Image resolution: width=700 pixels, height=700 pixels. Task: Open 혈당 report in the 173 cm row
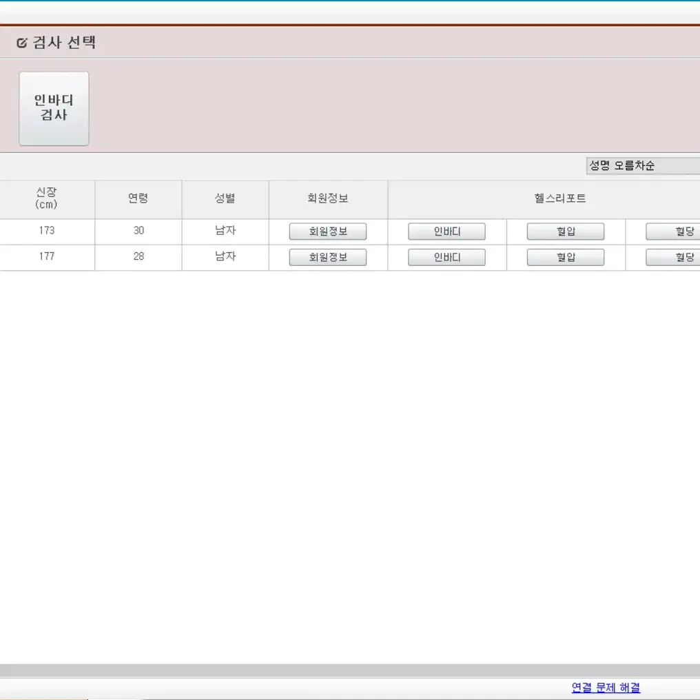click(673, 231)
